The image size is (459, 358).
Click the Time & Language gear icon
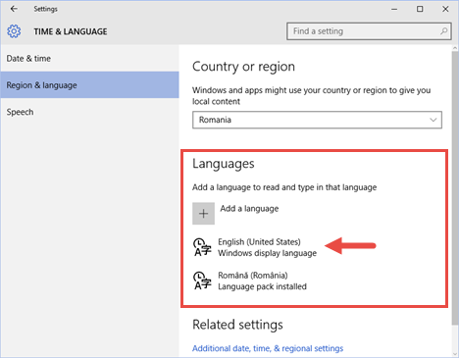click(x=14, y=31)
